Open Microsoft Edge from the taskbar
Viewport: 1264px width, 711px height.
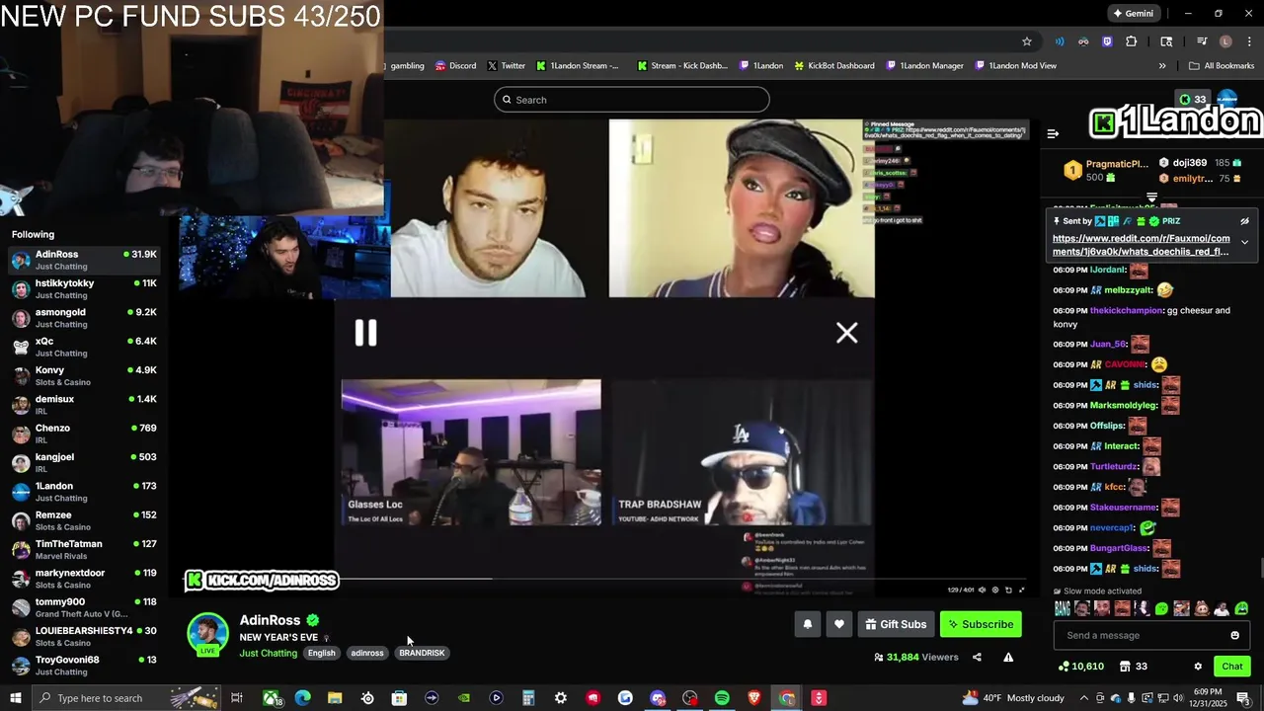click(303, 698)
